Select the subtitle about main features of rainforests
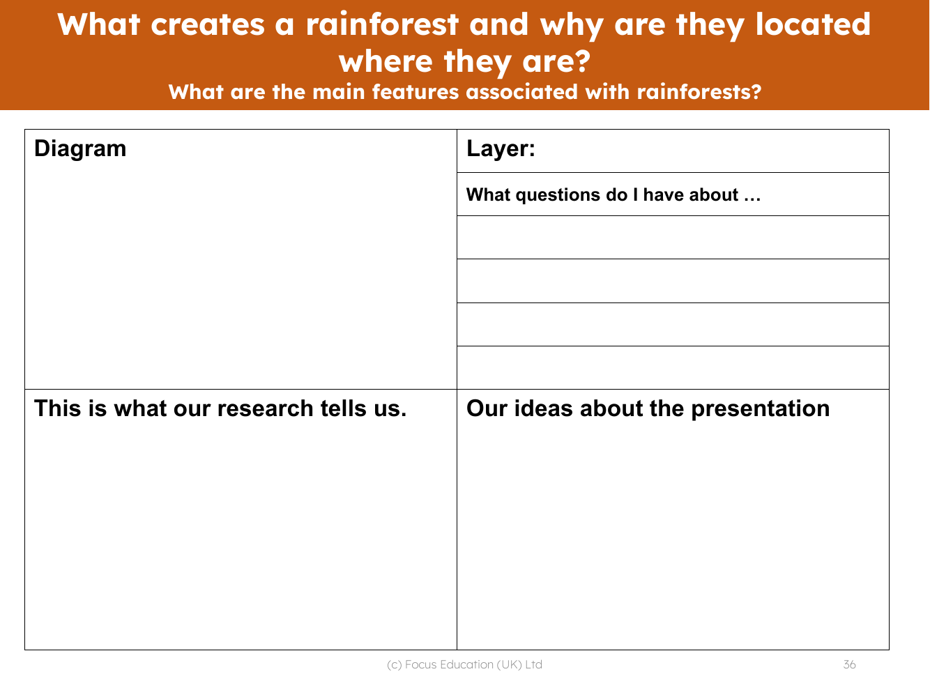The height and width of the screenshot is (697, 930). [464, 92]
